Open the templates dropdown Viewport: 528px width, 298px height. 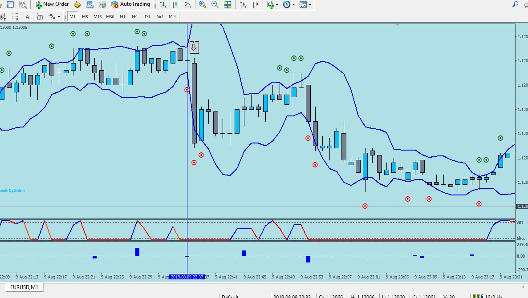[305, 4]
